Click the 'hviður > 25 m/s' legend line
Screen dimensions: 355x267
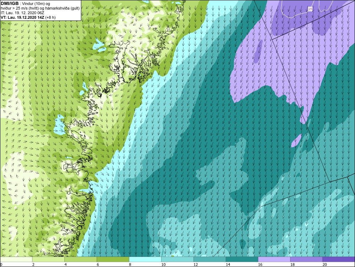click(x=40, y=8)
